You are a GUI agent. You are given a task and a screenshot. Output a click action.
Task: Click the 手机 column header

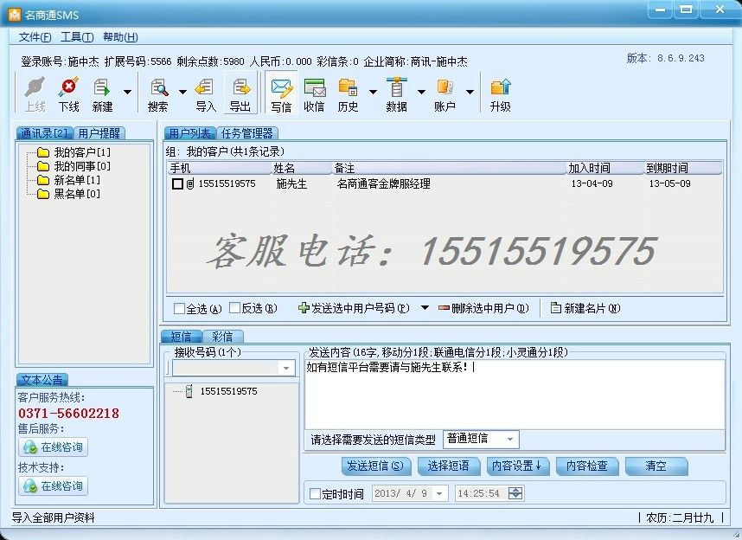pyautogui.click(x=220, y=168)
